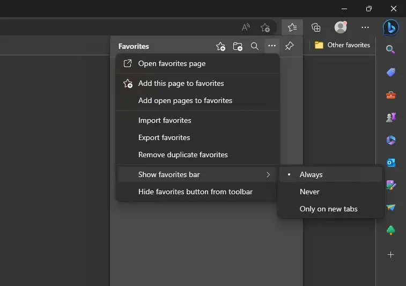This screenshot has height=286, width=406.
Task: Open the Shopping tag sidebar icon
Action: pyautogui.click(x=390, y=72)
